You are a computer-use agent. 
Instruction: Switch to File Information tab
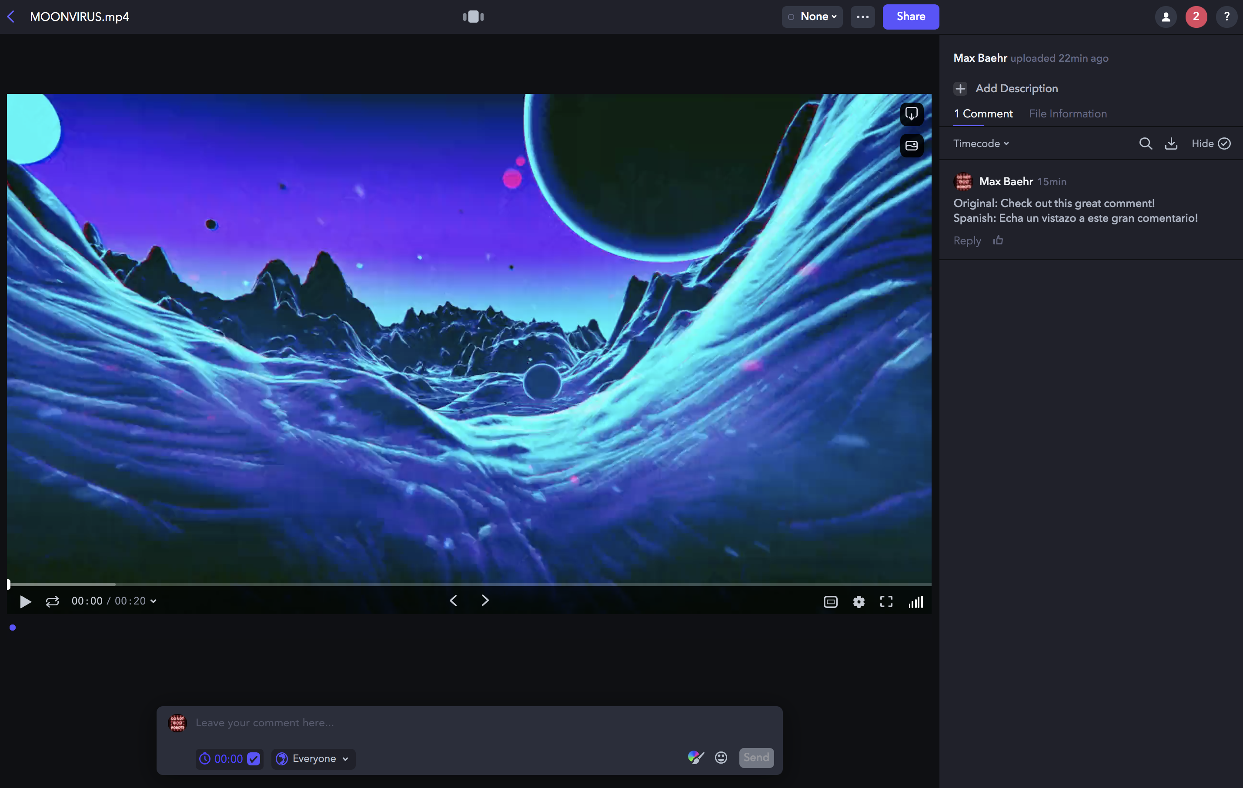1067,114
